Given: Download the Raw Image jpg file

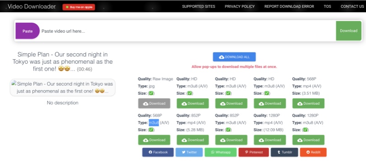Looking at the screenshot, I should coord(154,103).
